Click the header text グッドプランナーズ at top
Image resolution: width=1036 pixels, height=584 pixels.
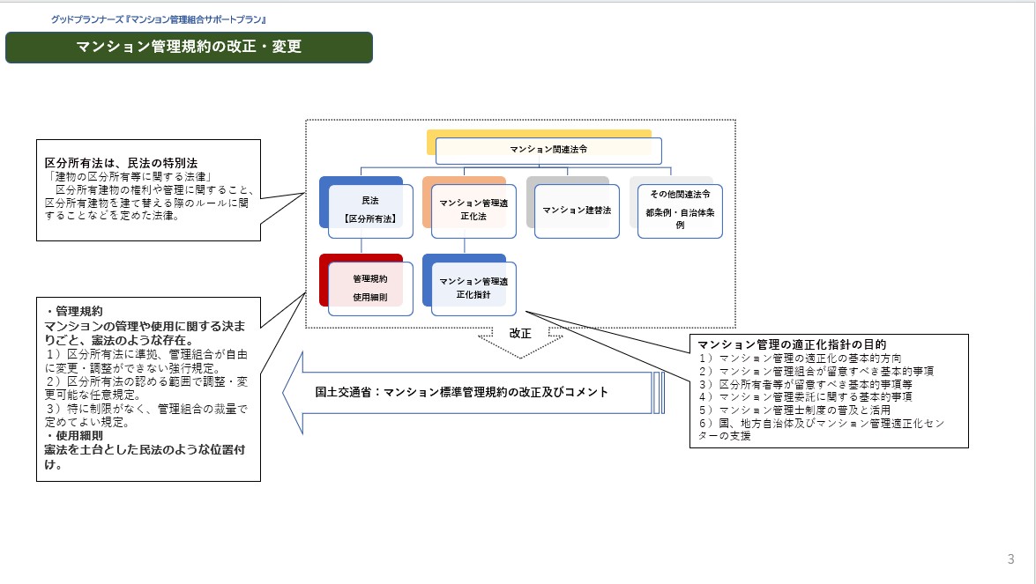click(x=159, y=18)
